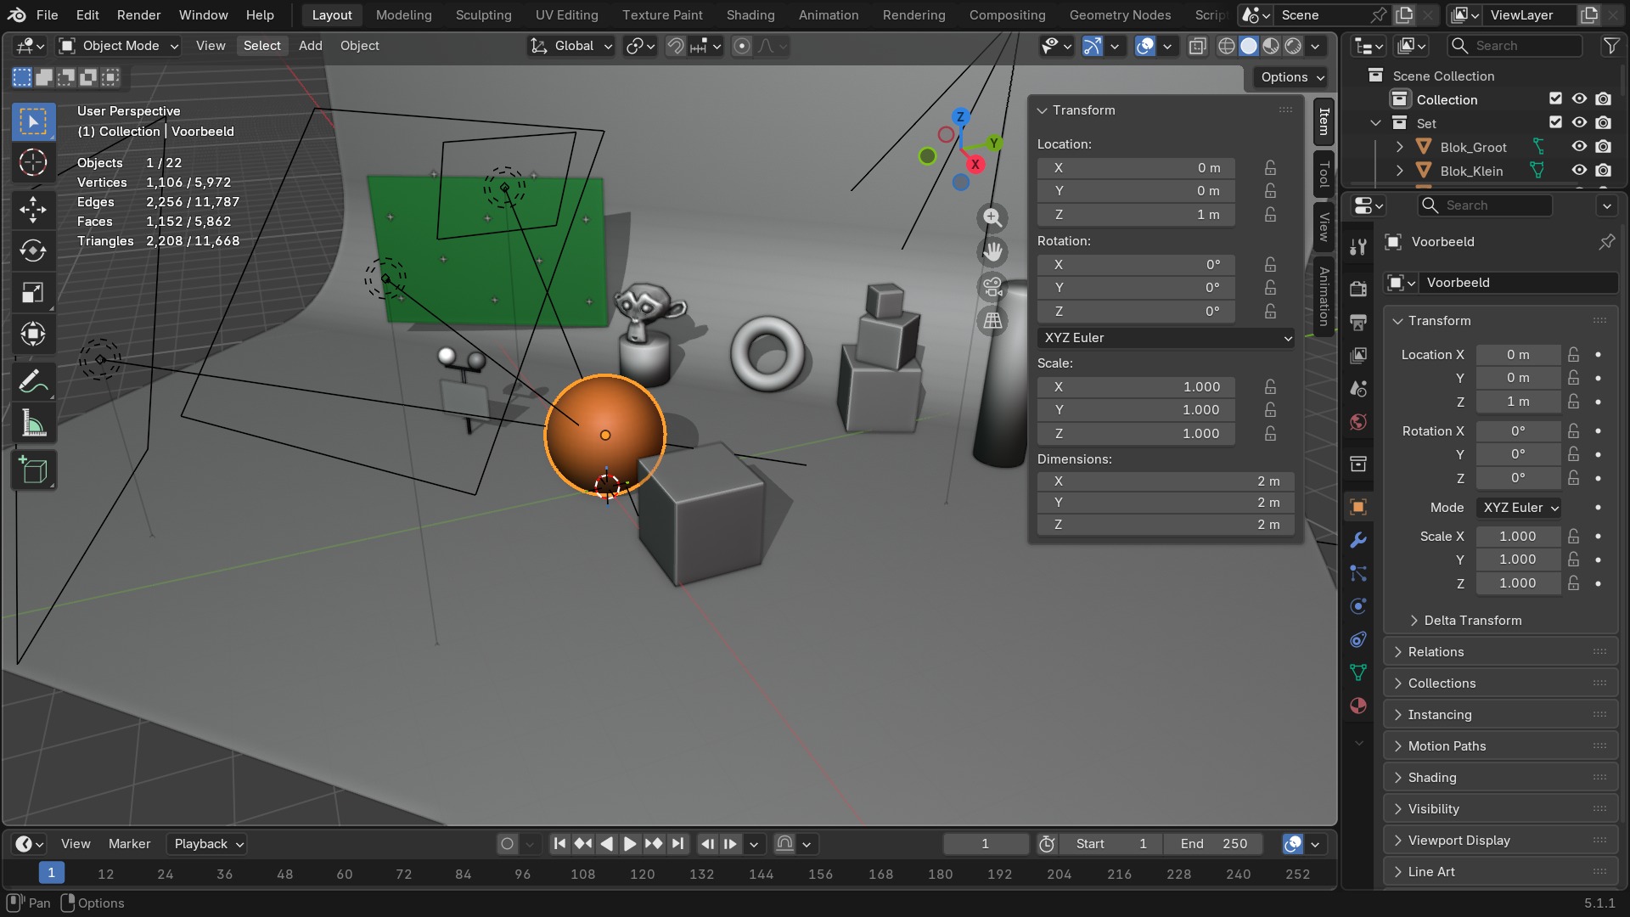
Task: Click the Options button in viewport
Action: (x=1291, y=77)
